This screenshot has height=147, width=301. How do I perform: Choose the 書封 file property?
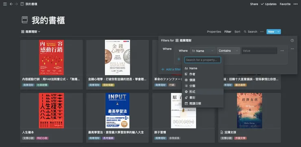[x=203, y=98]
